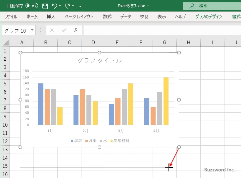Screen dimensions: 241x178
Task: Open the ヘルプ tab
Action: (180, 16)
